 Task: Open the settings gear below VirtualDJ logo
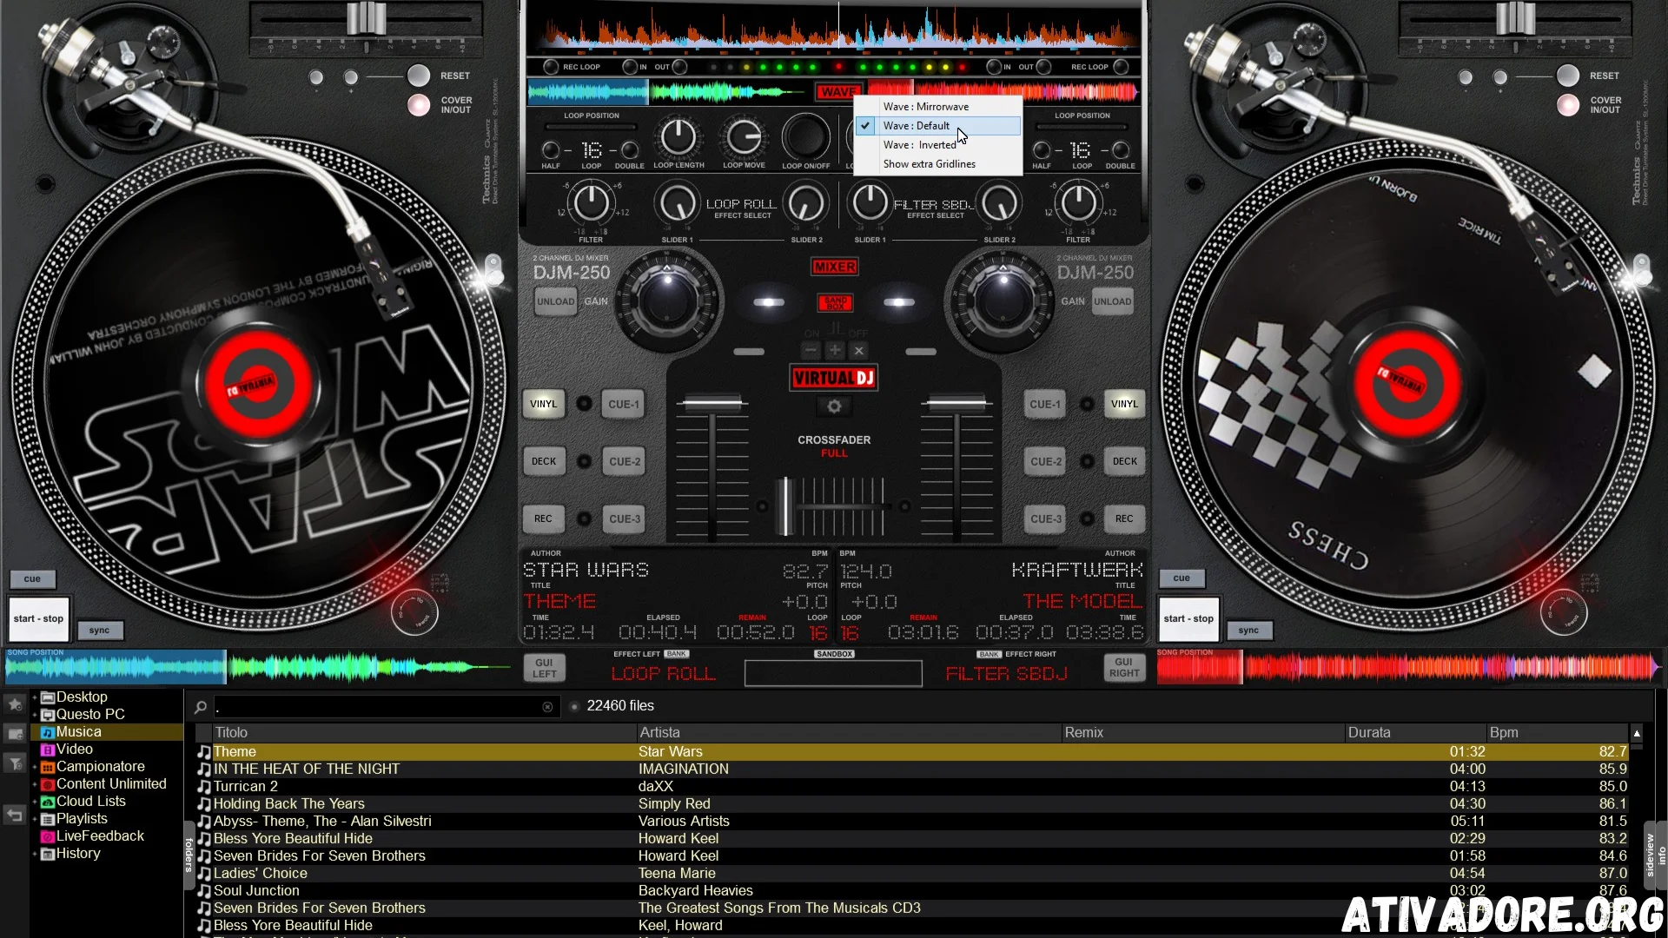(x=834, y=406)
